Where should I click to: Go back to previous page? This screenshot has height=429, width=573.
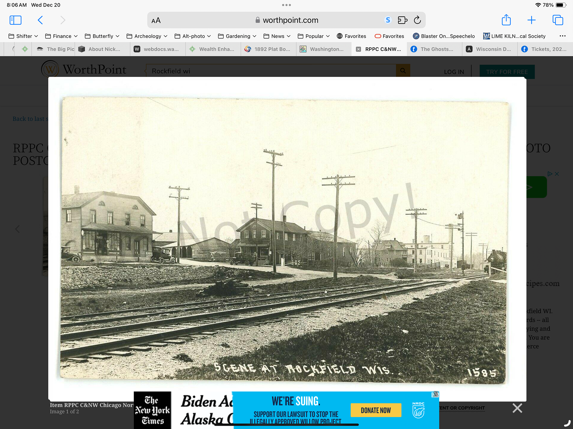[x=40, y=20]
